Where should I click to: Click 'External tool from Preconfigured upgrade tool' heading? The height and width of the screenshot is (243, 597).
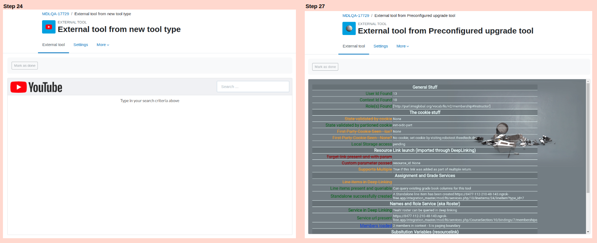click(x=445, y=31)
